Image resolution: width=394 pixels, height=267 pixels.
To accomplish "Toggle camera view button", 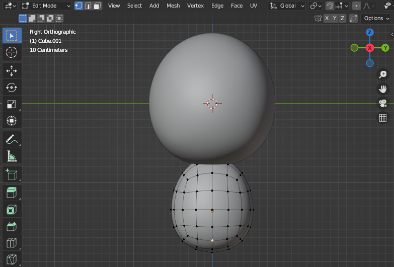I will click(x=382, y=103).
